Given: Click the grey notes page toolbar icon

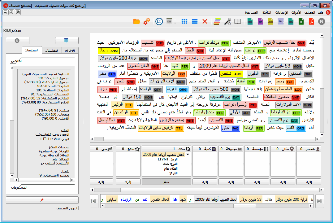Looking at the screenshot, I should tap(169, 21).
